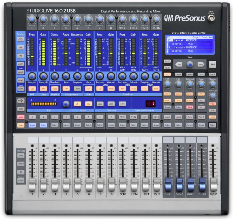
Task: Enable AFL solo mode
Action: click(x=201, y=100)
